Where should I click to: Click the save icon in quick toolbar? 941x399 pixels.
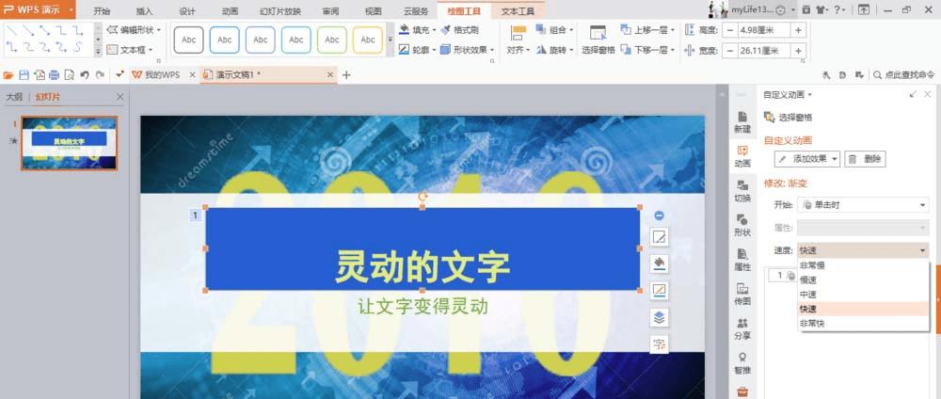(24, 75)
